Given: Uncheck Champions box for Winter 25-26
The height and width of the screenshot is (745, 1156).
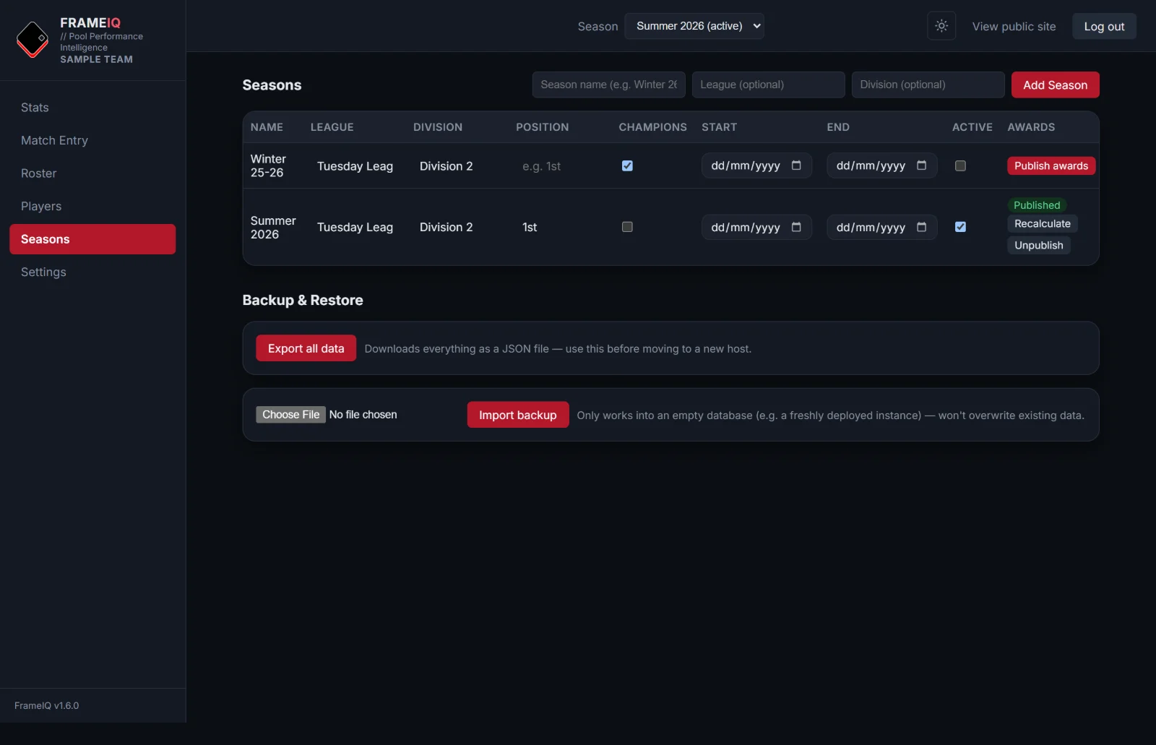Looking at the screenshot, I should click(627, 165).
